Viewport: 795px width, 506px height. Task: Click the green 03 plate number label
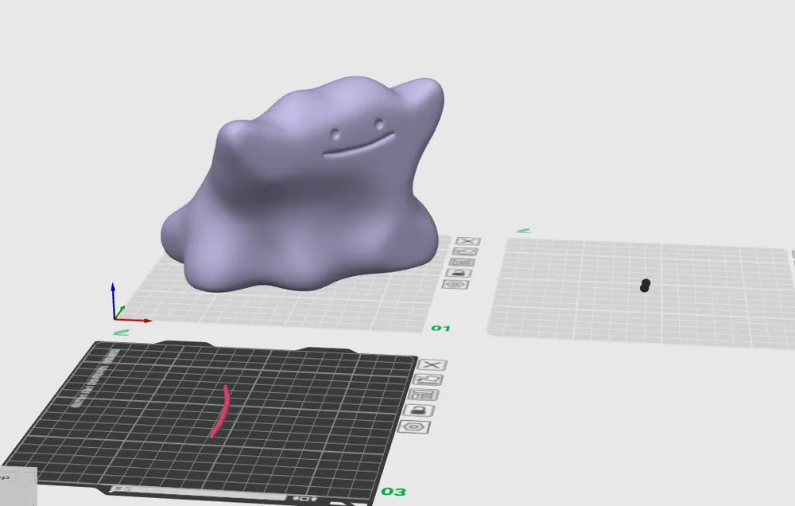pyautogui.click(x=394, y=492)
